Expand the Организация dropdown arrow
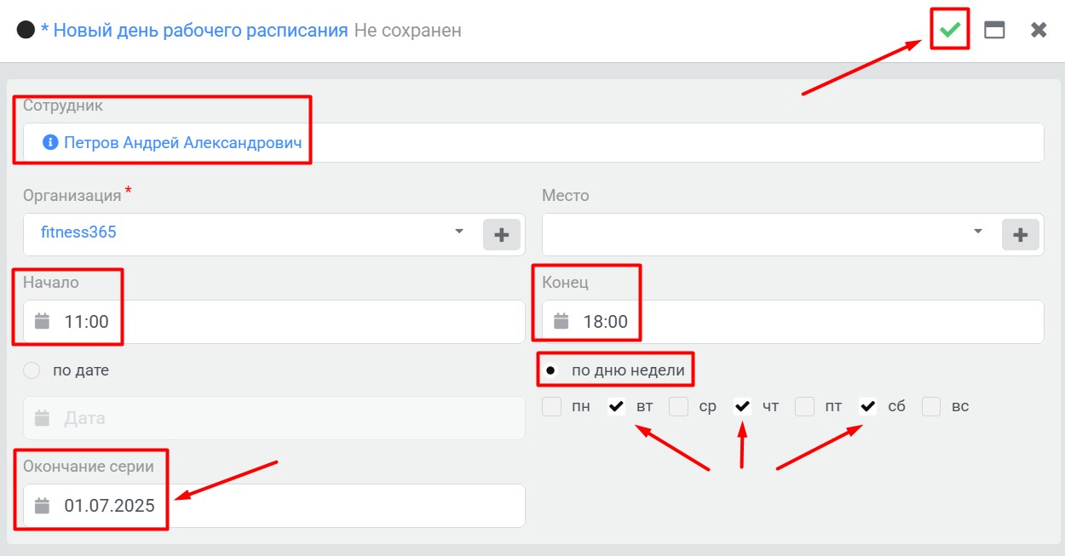The image size is (1065, 556). coord(459,231)
